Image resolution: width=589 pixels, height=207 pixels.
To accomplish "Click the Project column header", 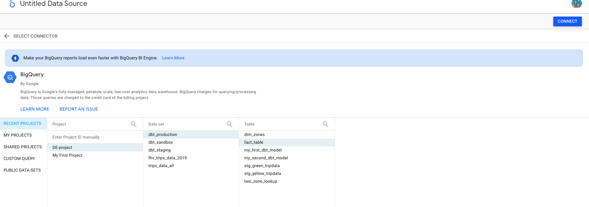I will (x=59, y=124).
